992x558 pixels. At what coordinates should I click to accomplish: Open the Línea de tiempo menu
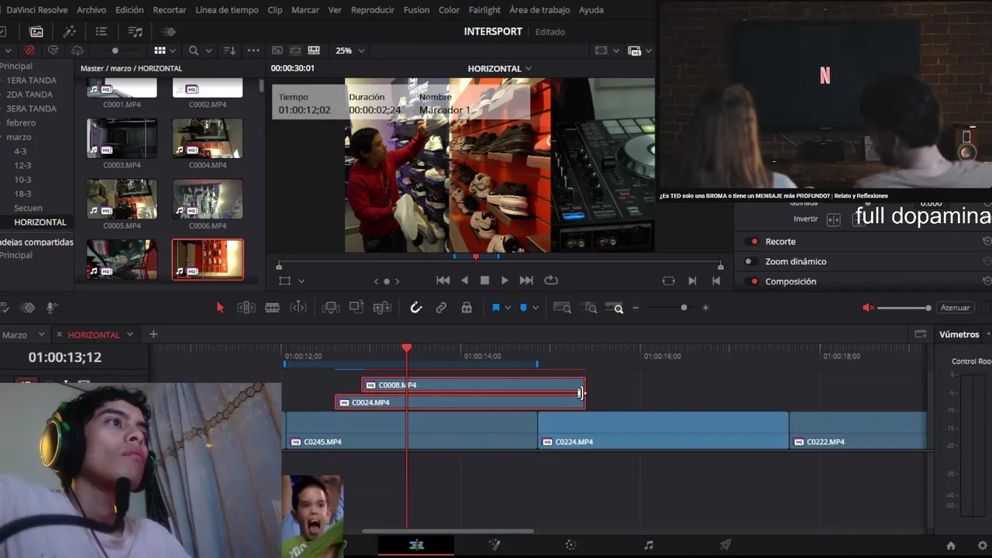pos(227,10)
